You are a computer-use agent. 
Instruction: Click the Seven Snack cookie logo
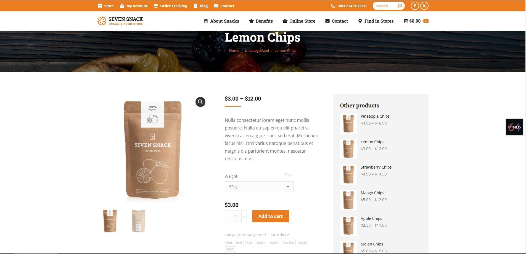click(102, 21)
